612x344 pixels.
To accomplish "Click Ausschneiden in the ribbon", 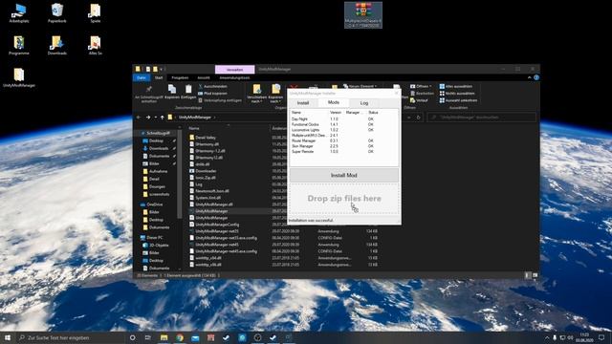I will coord(212,87).
